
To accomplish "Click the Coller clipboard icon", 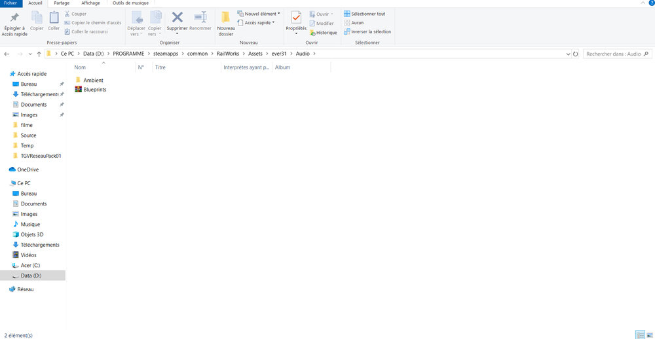I will click(x=54, y=17).
